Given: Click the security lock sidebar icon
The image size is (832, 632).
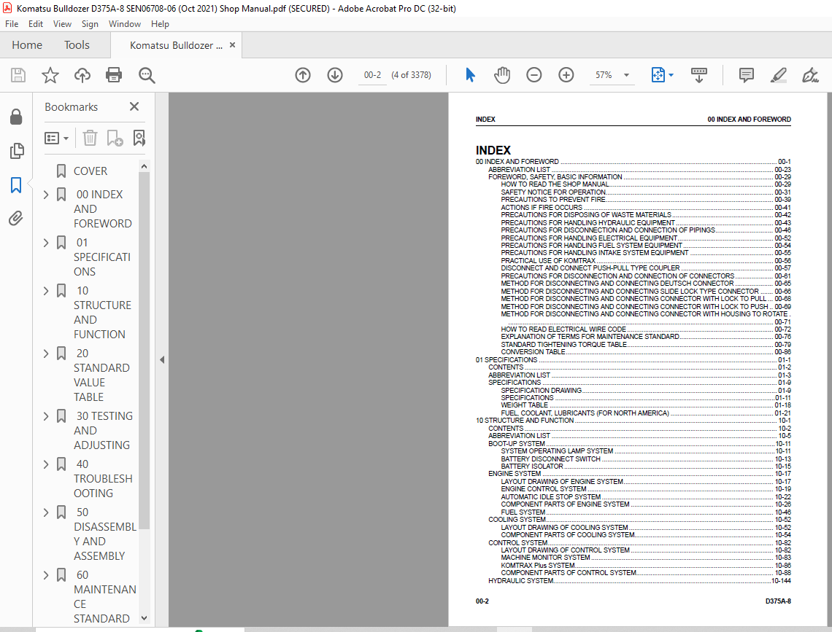Looking at the screenshot, I should [17, 117].
